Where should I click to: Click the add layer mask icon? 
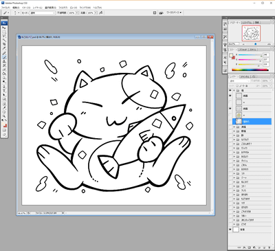tap(249, 248)
